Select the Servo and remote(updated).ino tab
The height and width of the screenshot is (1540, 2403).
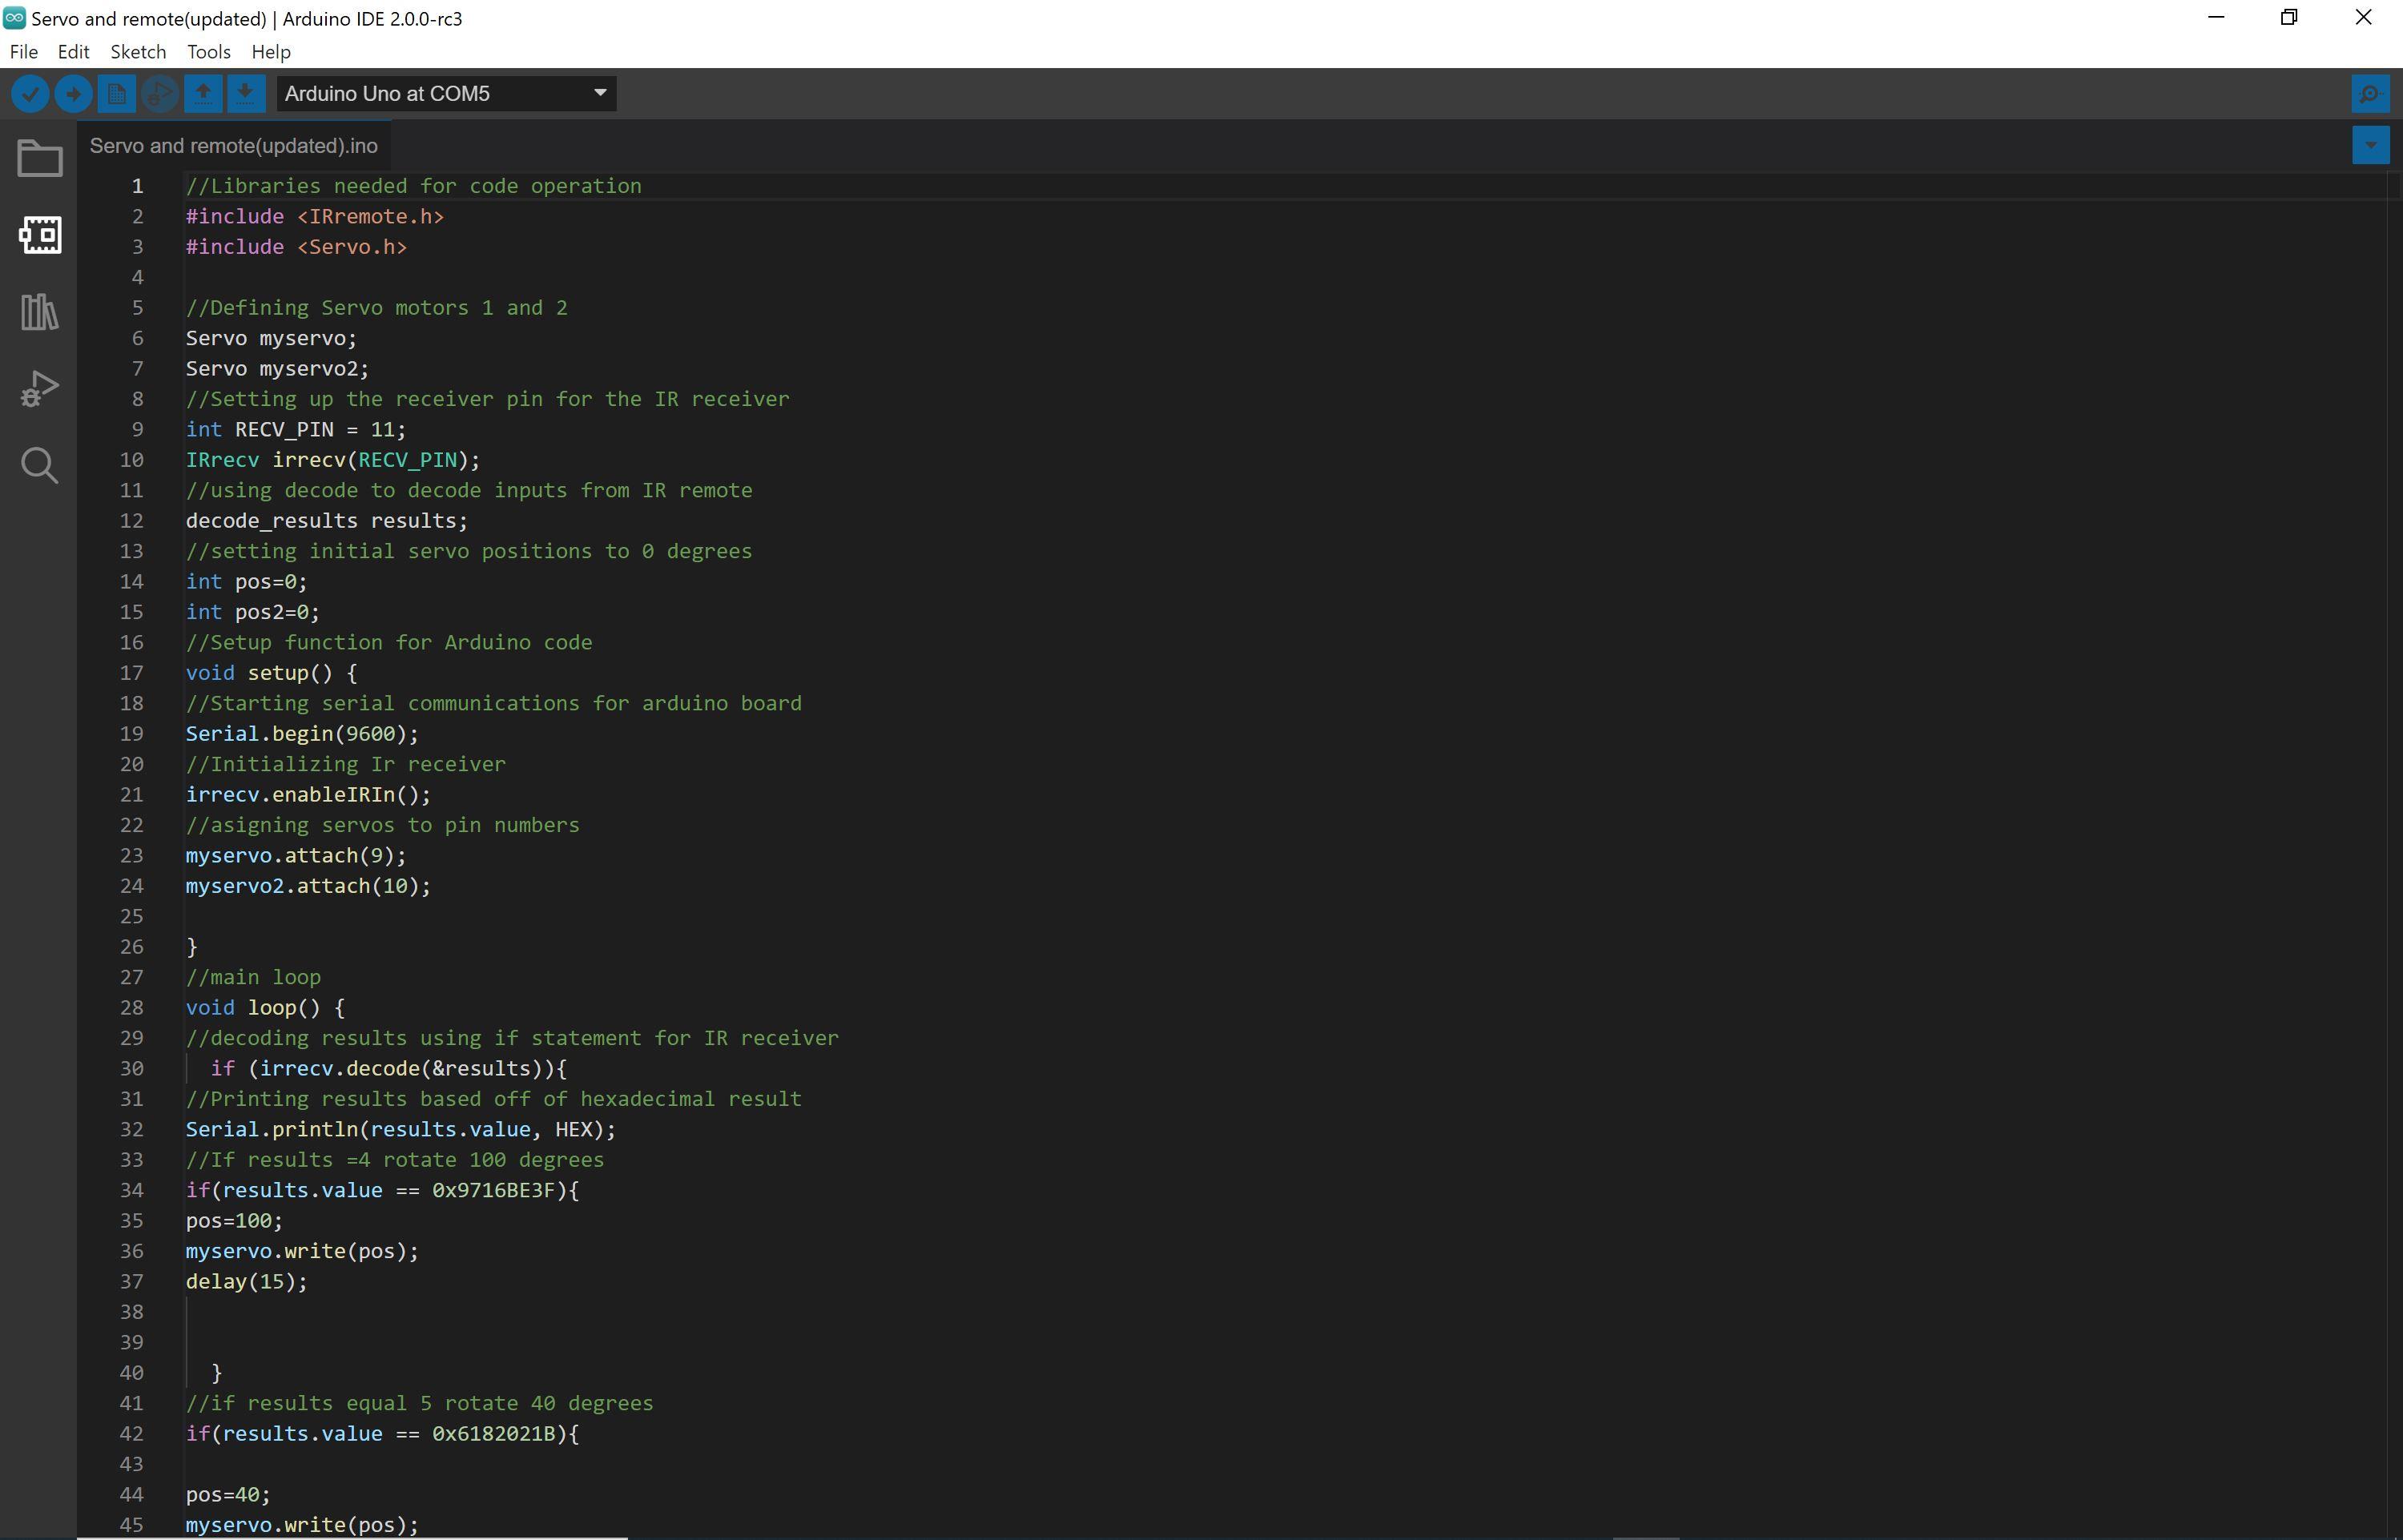point(234,146)
